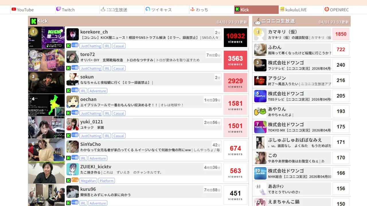
Task: Open ZUIEKI_kicktv avatar icon
Action: (x=73, y=169)
